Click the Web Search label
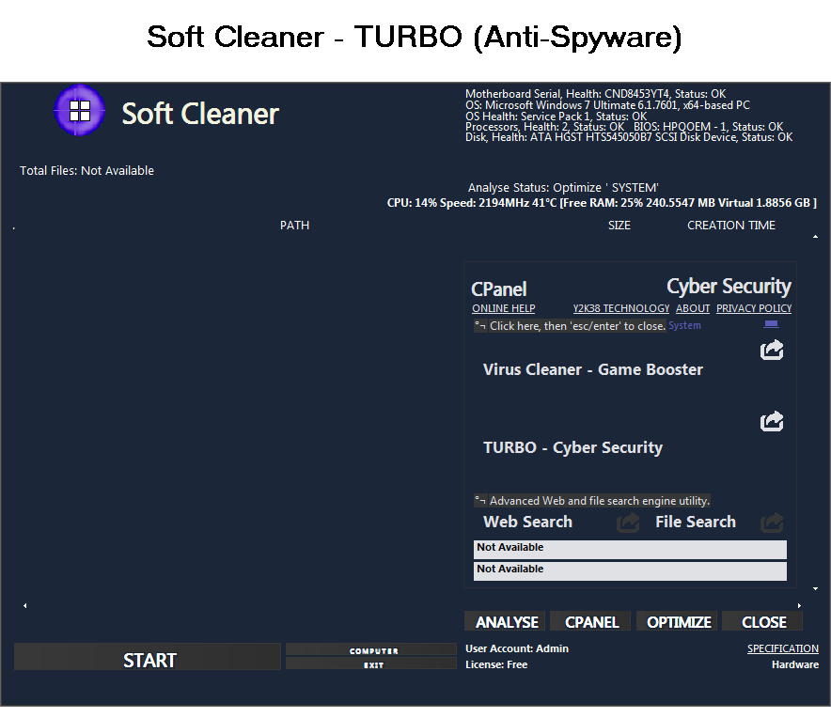The width and height of the screenshot is (831, 718). tap(528, 522)
